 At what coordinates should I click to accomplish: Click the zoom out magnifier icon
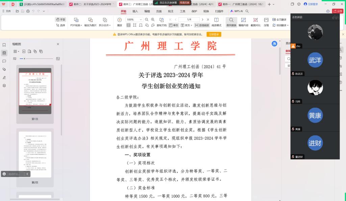[x=147, y=20]
